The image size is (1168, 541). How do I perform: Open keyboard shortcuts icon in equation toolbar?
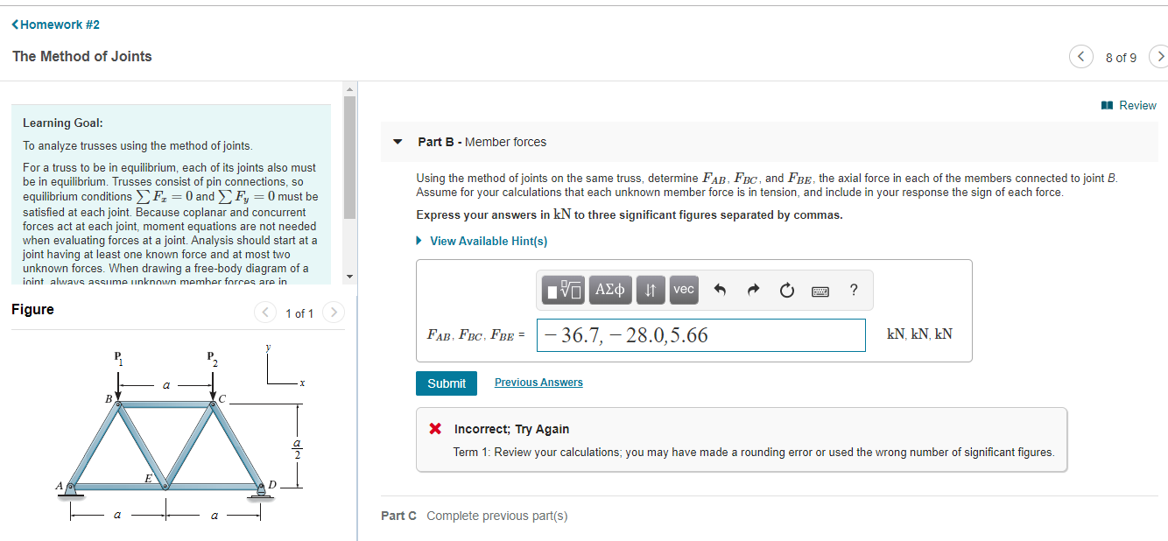point(820,290)
